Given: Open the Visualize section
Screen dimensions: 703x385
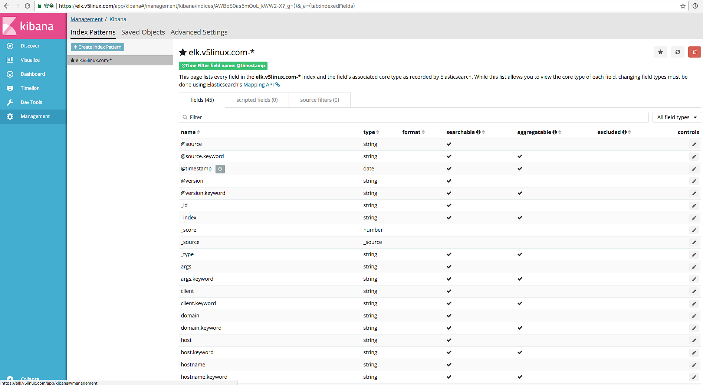Looking at the screenshot, I should tap(30, 60).
